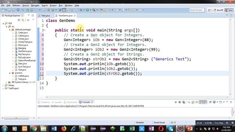Collapse the practice package node
235x132 pixels.
click(x=10, y=73)
